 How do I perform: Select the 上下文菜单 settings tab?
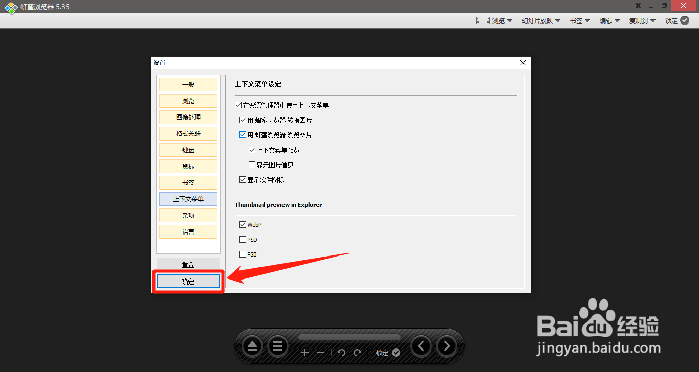pos(188,199)
